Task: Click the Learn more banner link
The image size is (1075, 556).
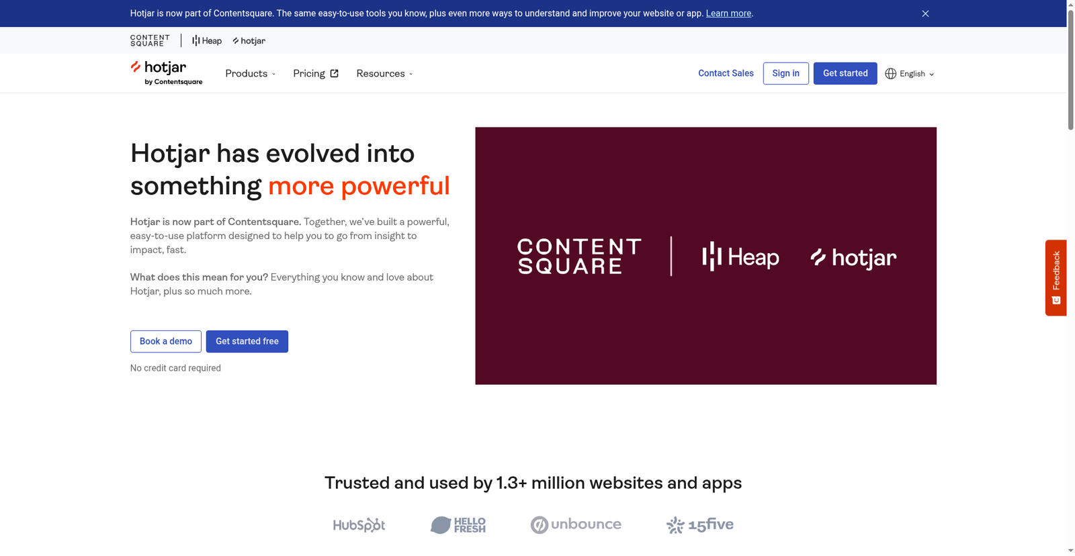Action: point(728,13)
